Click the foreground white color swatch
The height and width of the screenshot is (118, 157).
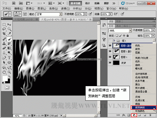click(5, 78)
